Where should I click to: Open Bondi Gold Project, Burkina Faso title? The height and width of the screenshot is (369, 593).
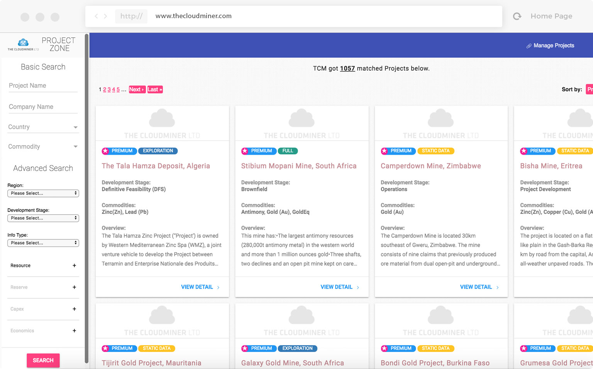435,363
